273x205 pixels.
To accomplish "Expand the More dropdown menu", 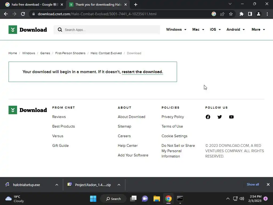I will tap(258, 29).
